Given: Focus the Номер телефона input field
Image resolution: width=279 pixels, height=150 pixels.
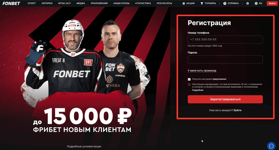Looking at the screenshot, I should pyautogui.click(x=225, y=40).
